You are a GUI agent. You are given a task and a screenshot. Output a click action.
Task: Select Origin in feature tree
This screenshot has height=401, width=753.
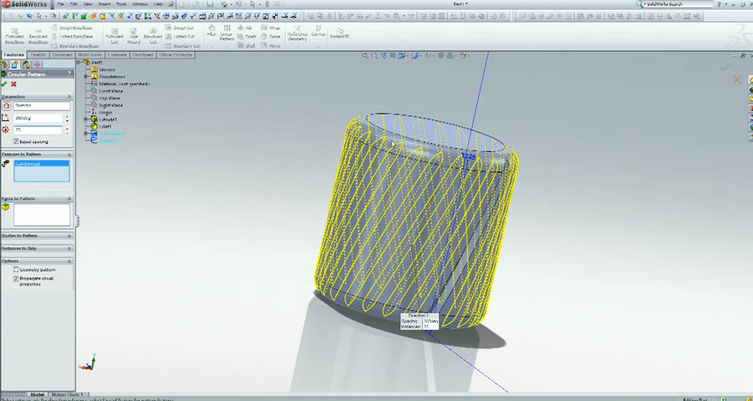(106, 112)
